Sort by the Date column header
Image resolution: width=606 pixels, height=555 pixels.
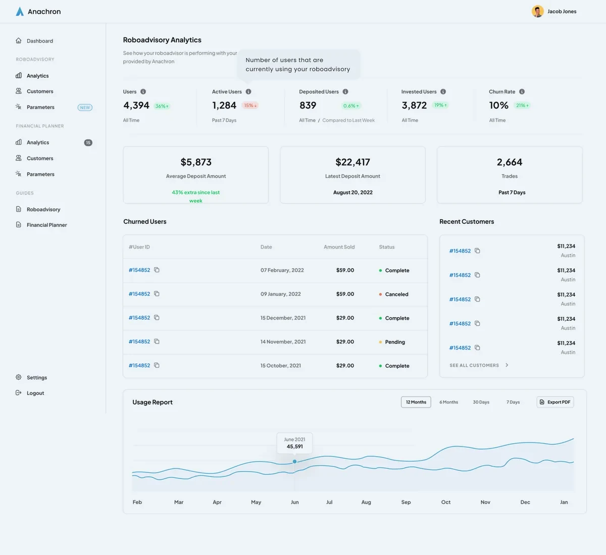coord(266,247)
